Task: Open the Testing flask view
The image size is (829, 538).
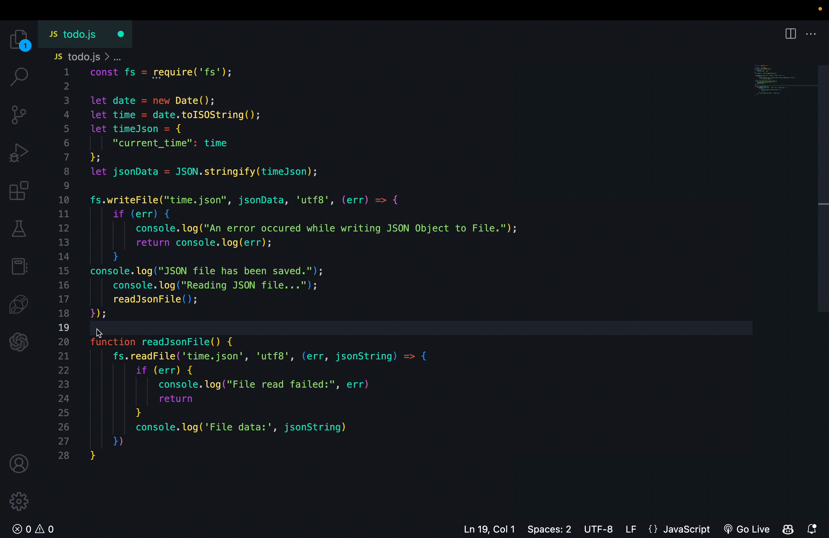Action: point(19,229)
